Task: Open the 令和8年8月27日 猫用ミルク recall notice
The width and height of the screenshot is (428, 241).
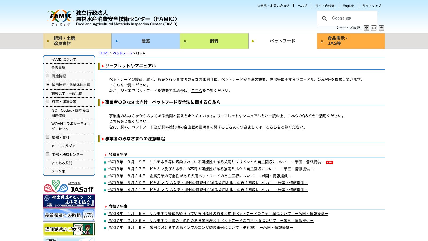Action: coord(211,169)
